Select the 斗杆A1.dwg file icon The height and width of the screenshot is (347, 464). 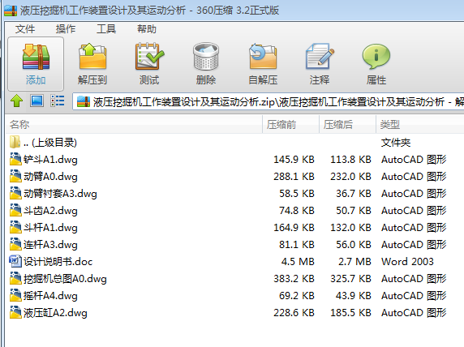click(x=15, y=227)
